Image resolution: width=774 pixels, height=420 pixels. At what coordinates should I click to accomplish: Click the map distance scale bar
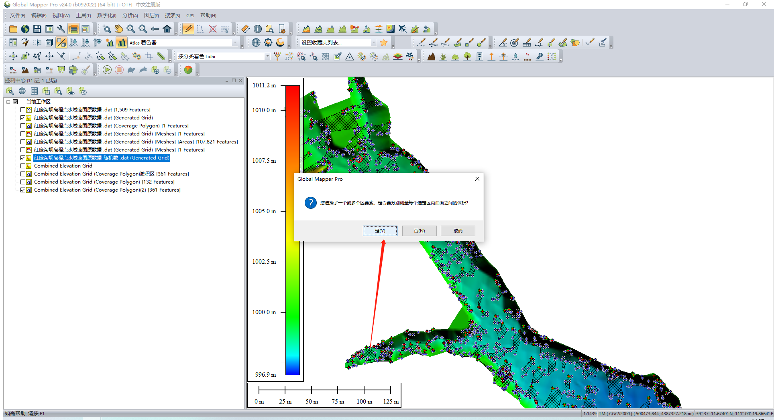(x=324, y=395)
